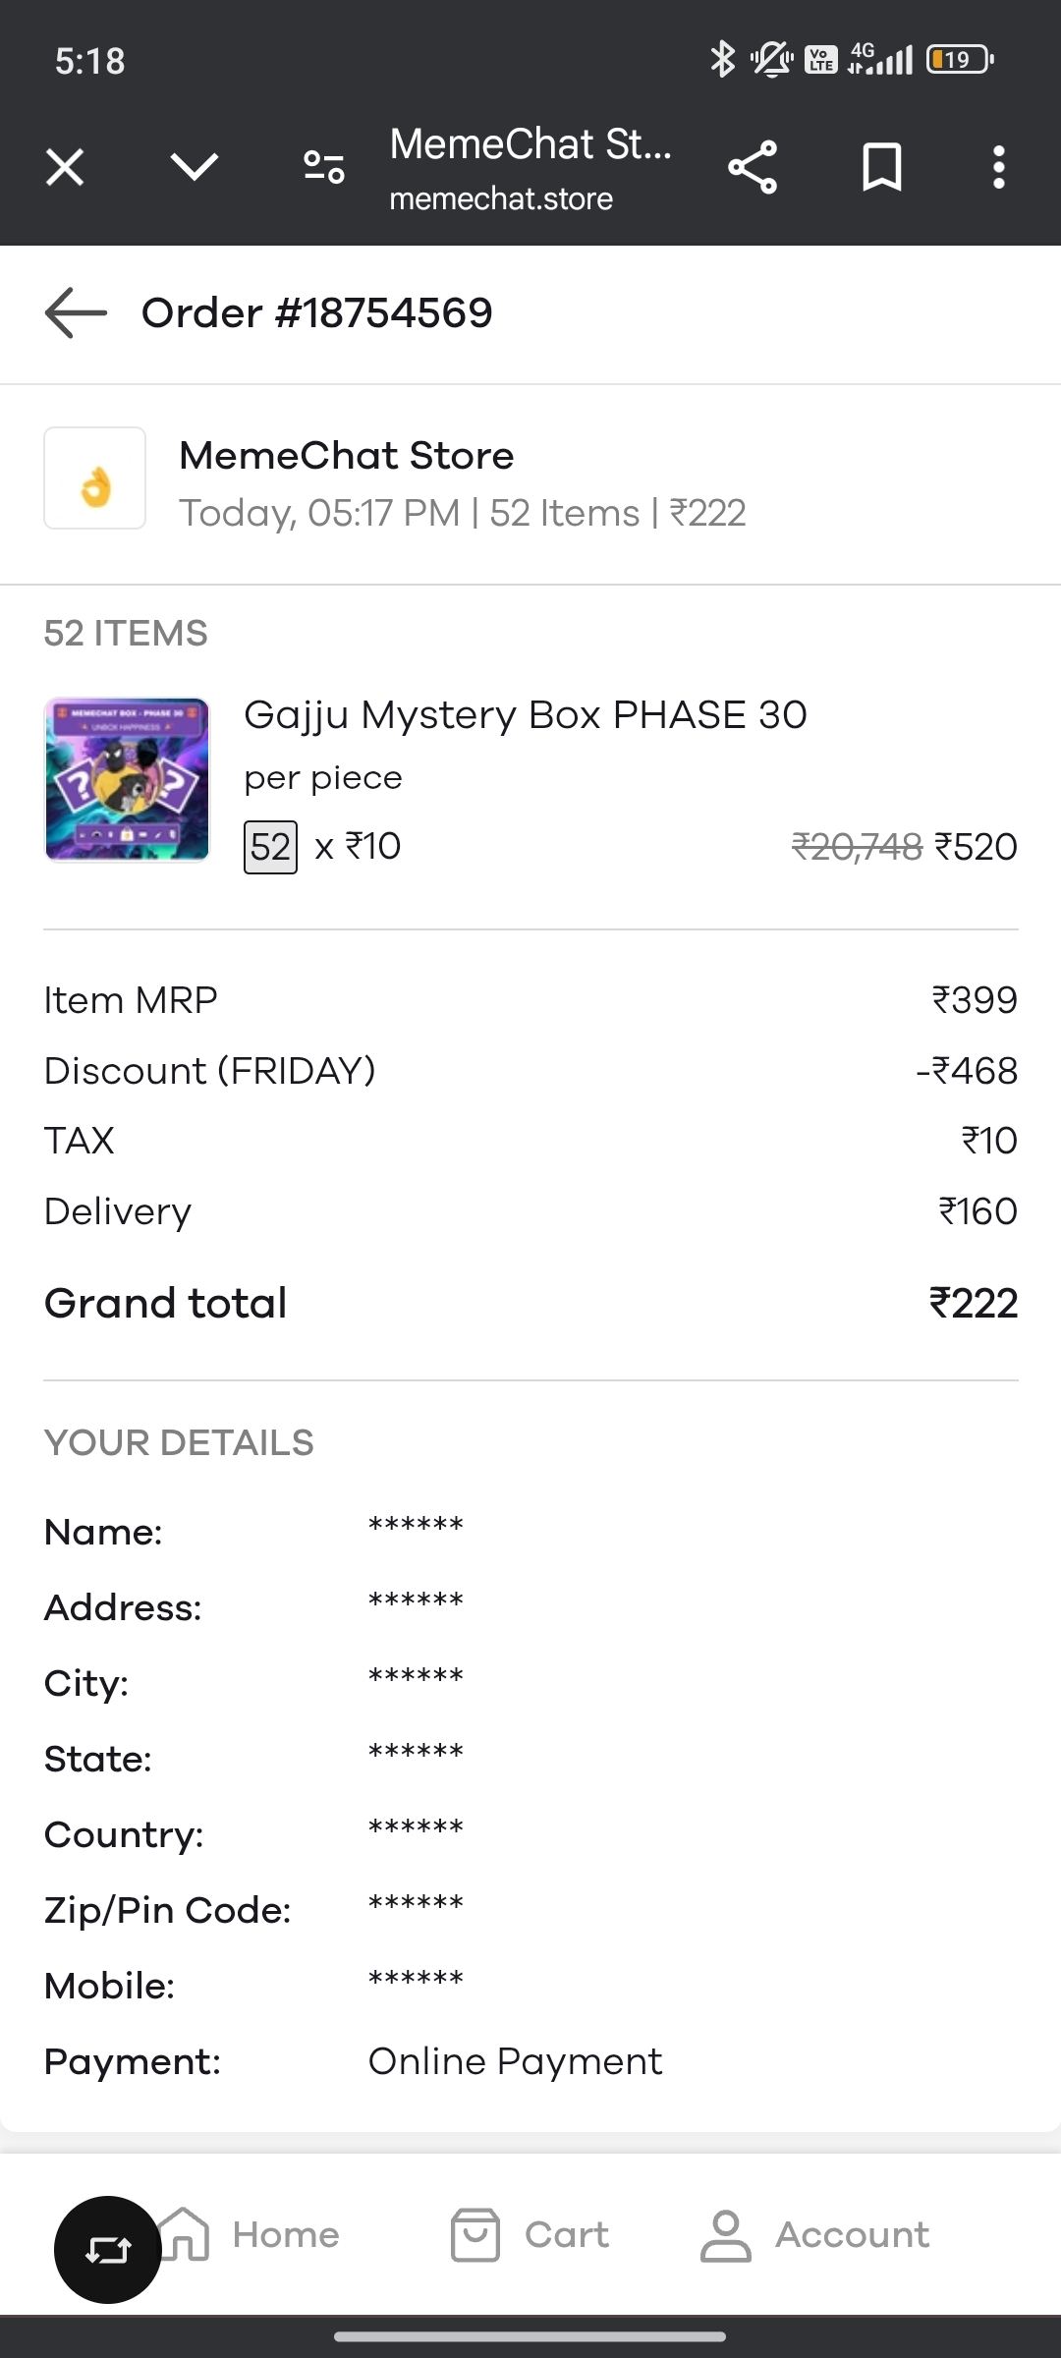Open Gajju Mystery Box product image
The width and height of the screenshot is (1061, 2358).
pos(127,779)
